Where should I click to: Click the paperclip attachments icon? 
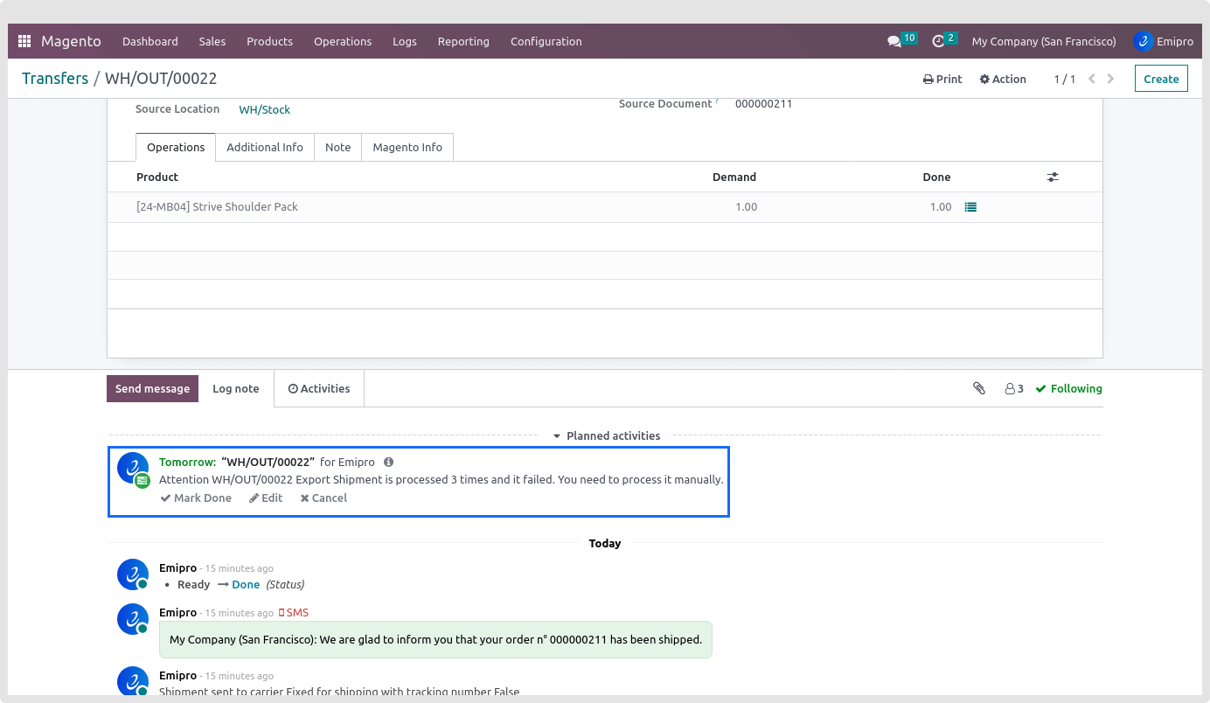(979, 388)
